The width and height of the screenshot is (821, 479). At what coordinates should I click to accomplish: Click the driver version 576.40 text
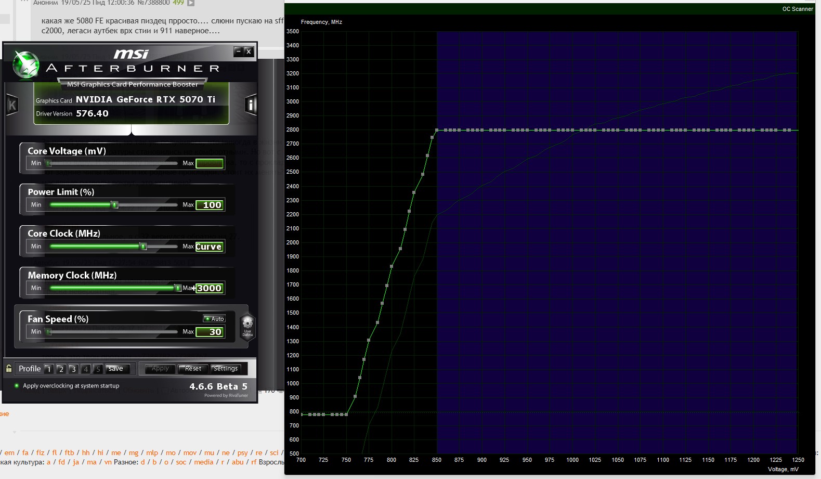point(92,113)
